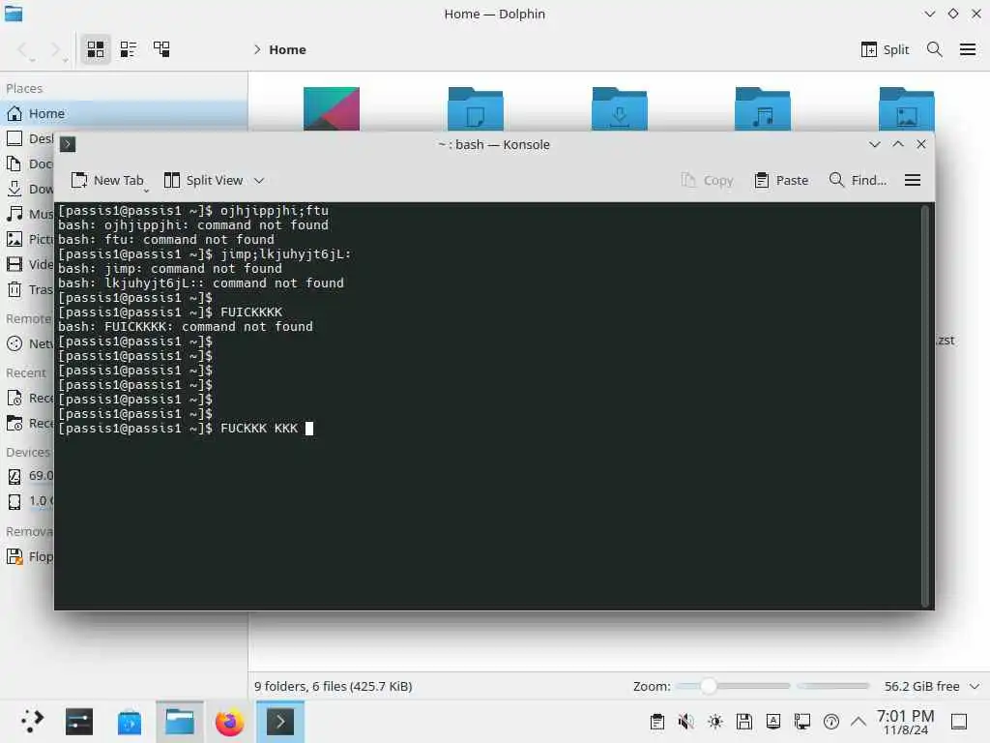
Task: Switch Dolphin to Compact view mode
Action: (129, 49)
